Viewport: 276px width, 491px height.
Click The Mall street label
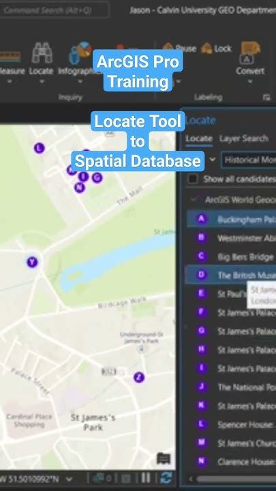point(129,196)
